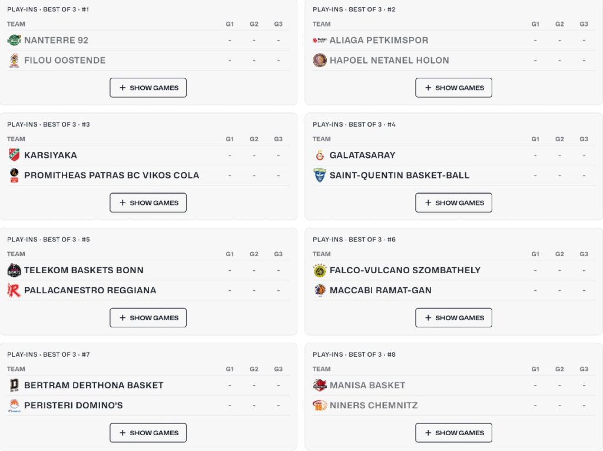The height and width of the screenshot is (451, 603).
Task: Click the Karsiyaka team logo
Action: (x=14, y=155)
